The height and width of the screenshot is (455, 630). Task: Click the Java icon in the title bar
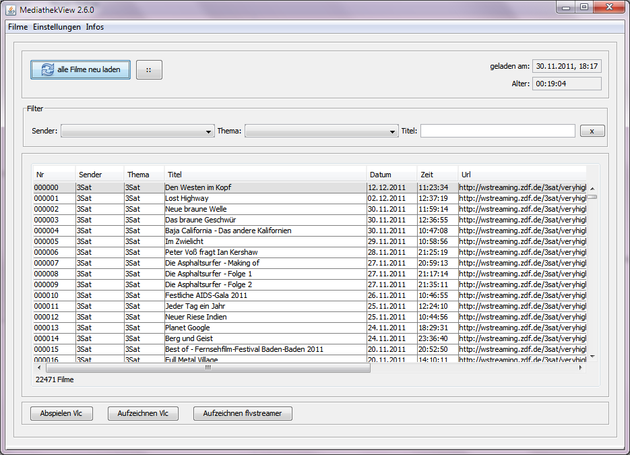coord(11,10)
